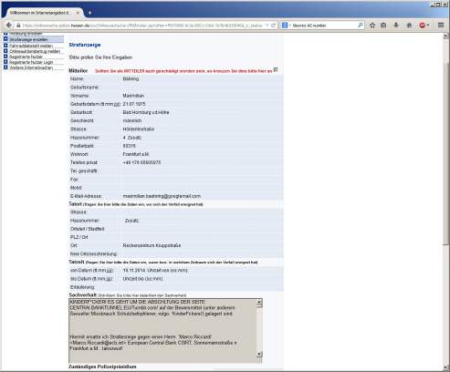The image size is (450, 372).
Task: Open the search engine selector dropdown
Action: tap(287, 26)
